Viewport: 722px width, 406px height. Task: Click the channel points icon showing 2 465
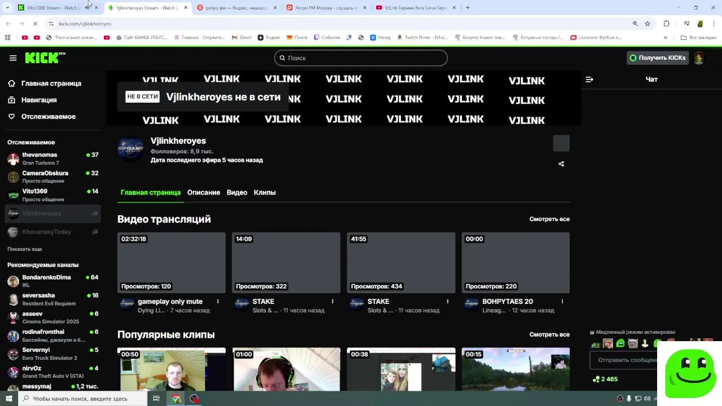[x=596, y=379]
